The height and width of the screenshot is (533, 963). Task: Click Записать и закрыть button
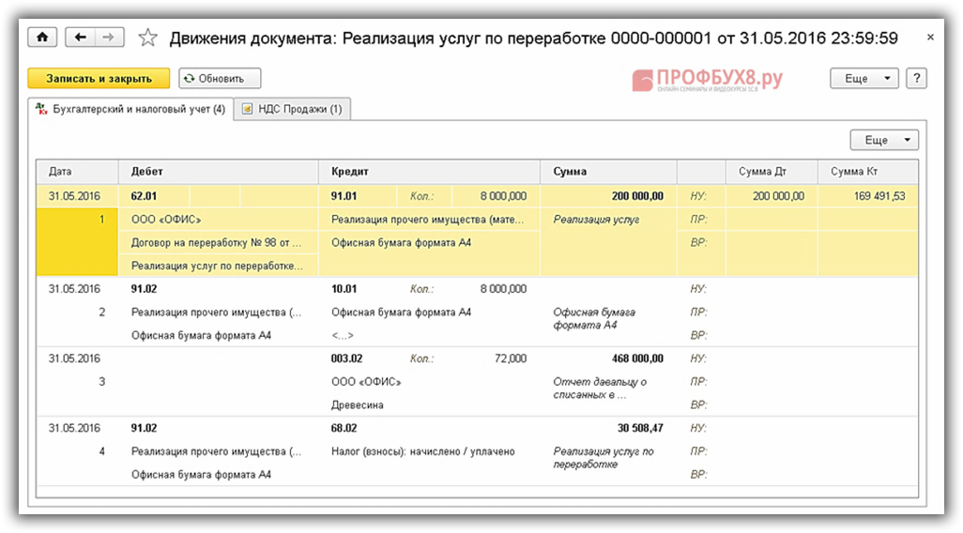coord(99,79)
